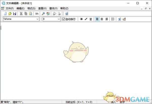Close the inner document 未命名1

(150, 9)
